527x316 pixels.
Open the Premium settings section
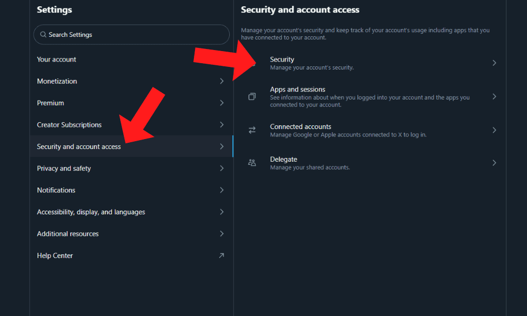pos(51,103)
